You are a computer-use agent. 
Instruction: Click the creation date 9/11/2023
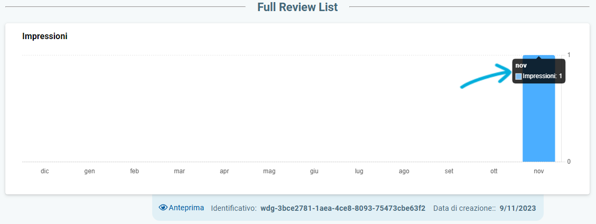[518, 208]
